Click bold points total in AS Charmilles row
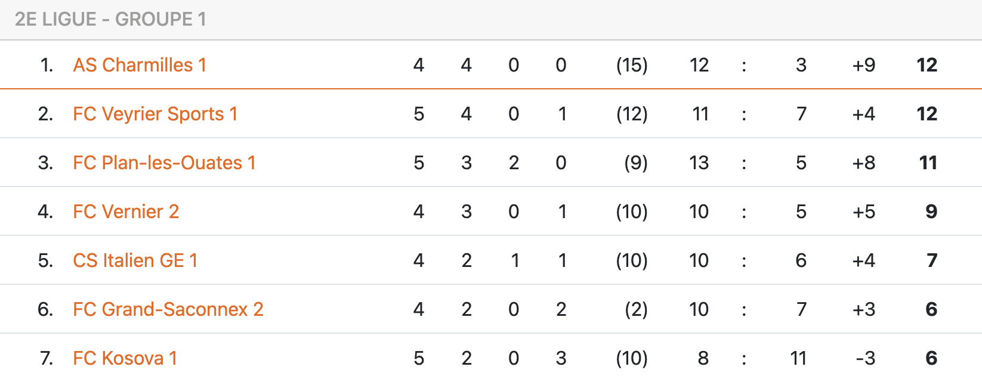Screen dimensions: 982x379 [x=927, y=65]
